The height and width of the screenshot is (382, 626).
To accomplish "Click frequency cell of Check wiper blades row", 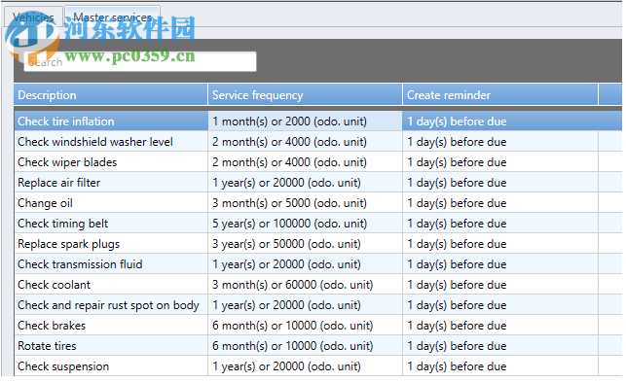I will 305,162.
